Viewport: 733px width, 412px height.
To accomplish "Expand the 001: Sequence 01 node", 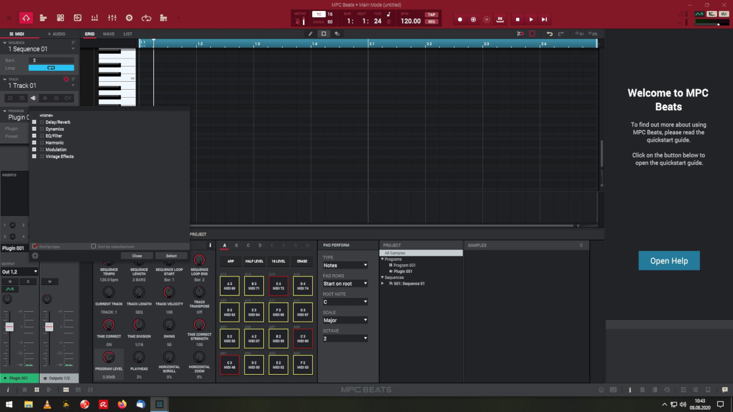I will 382,283.
